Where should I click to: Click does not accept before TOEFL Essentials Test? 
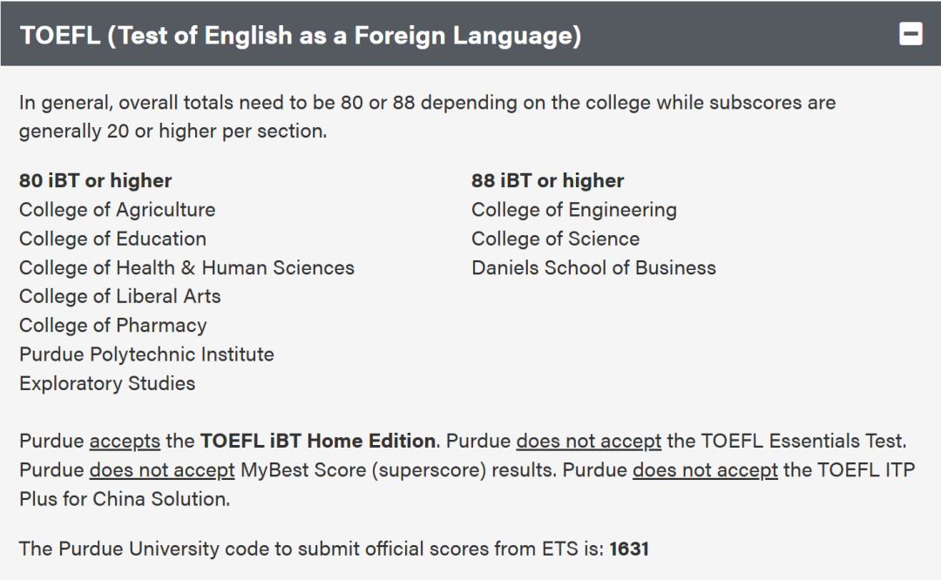589,441
